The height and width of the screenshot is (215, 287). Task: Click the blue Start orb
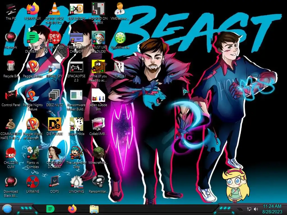tap(7, 209)
